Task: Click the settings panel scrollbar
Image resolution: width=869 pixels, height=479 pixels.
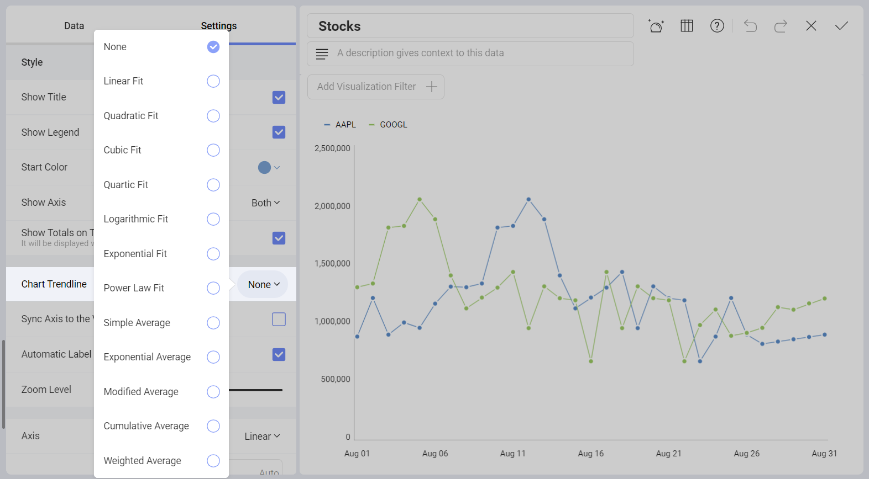Action: tap(3, 384)
